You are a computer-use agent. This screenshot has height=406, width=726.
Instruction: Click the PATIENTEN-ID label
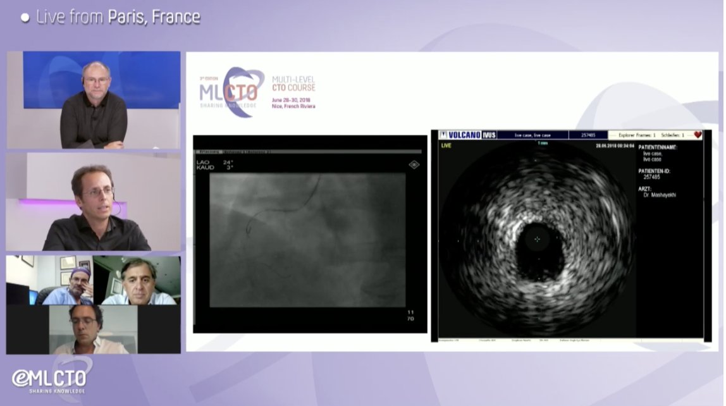655,171
